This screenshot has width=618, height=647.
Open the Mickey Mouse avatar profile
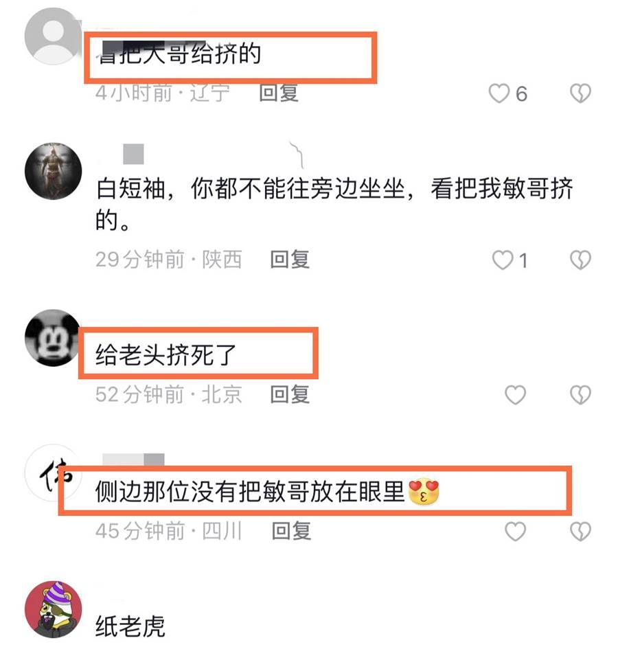click(x=54, y=337)
